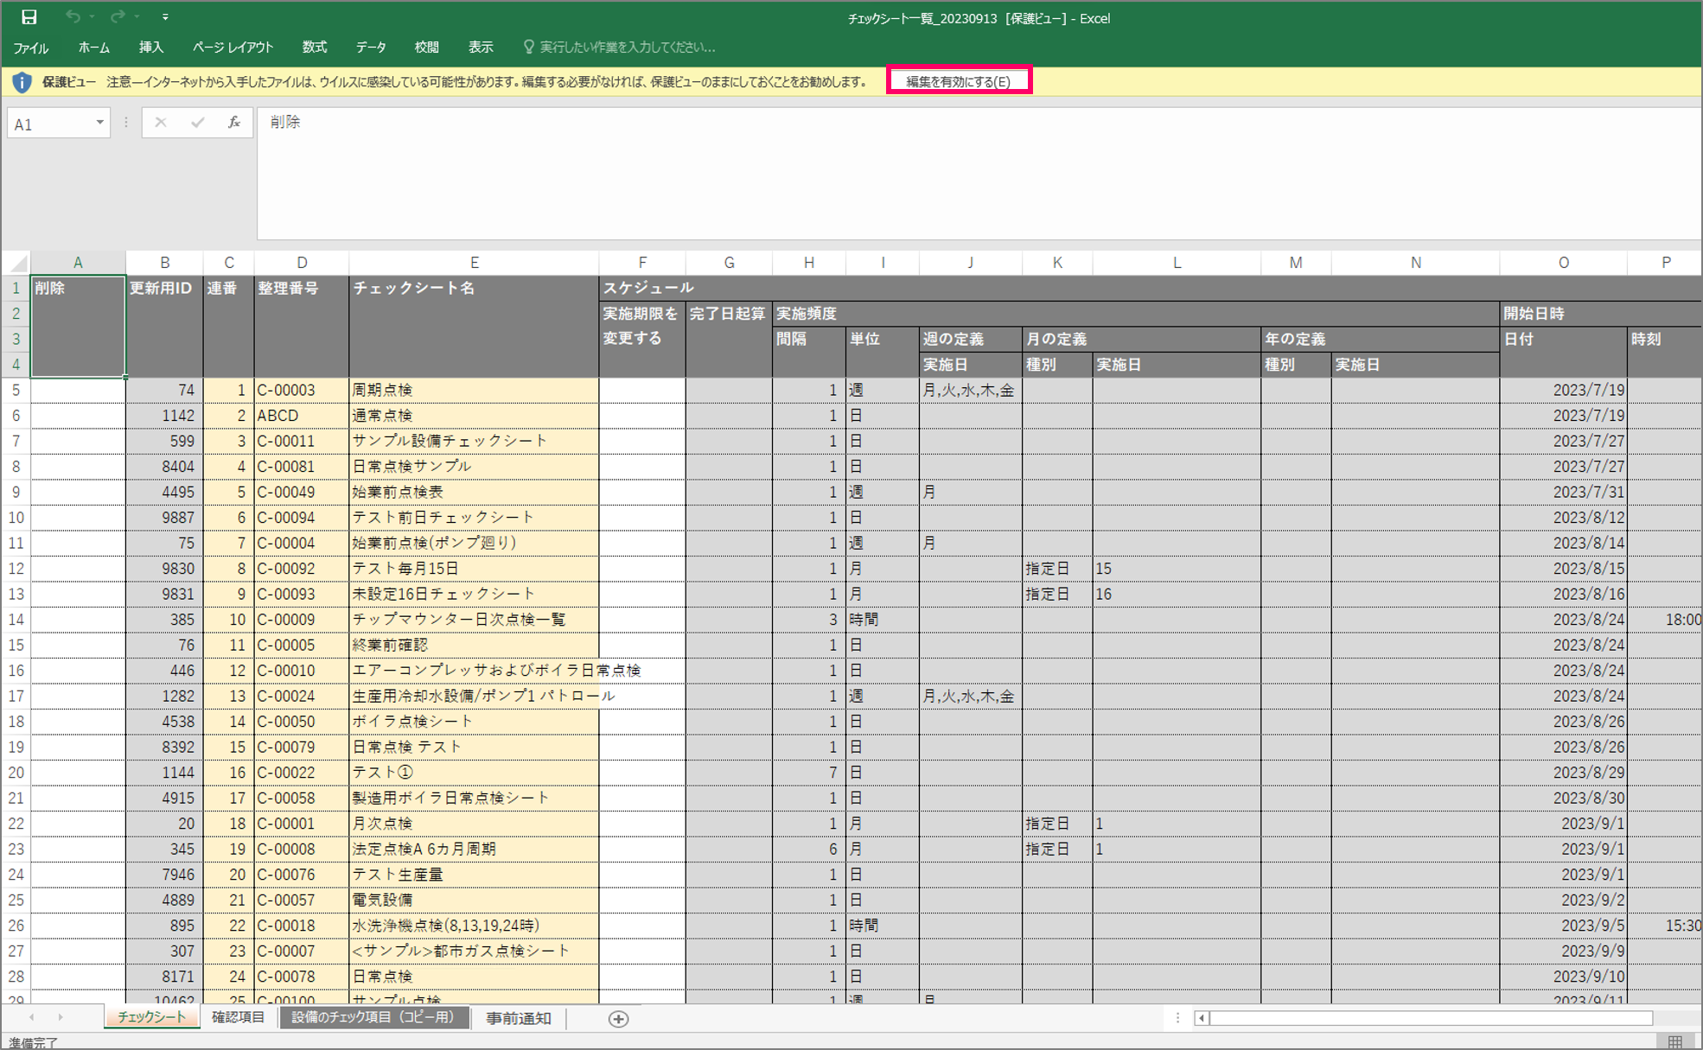1703x1050 pixels.
Task: Expand the Name Box dropdown arrow
Action: tap(99, 123)
